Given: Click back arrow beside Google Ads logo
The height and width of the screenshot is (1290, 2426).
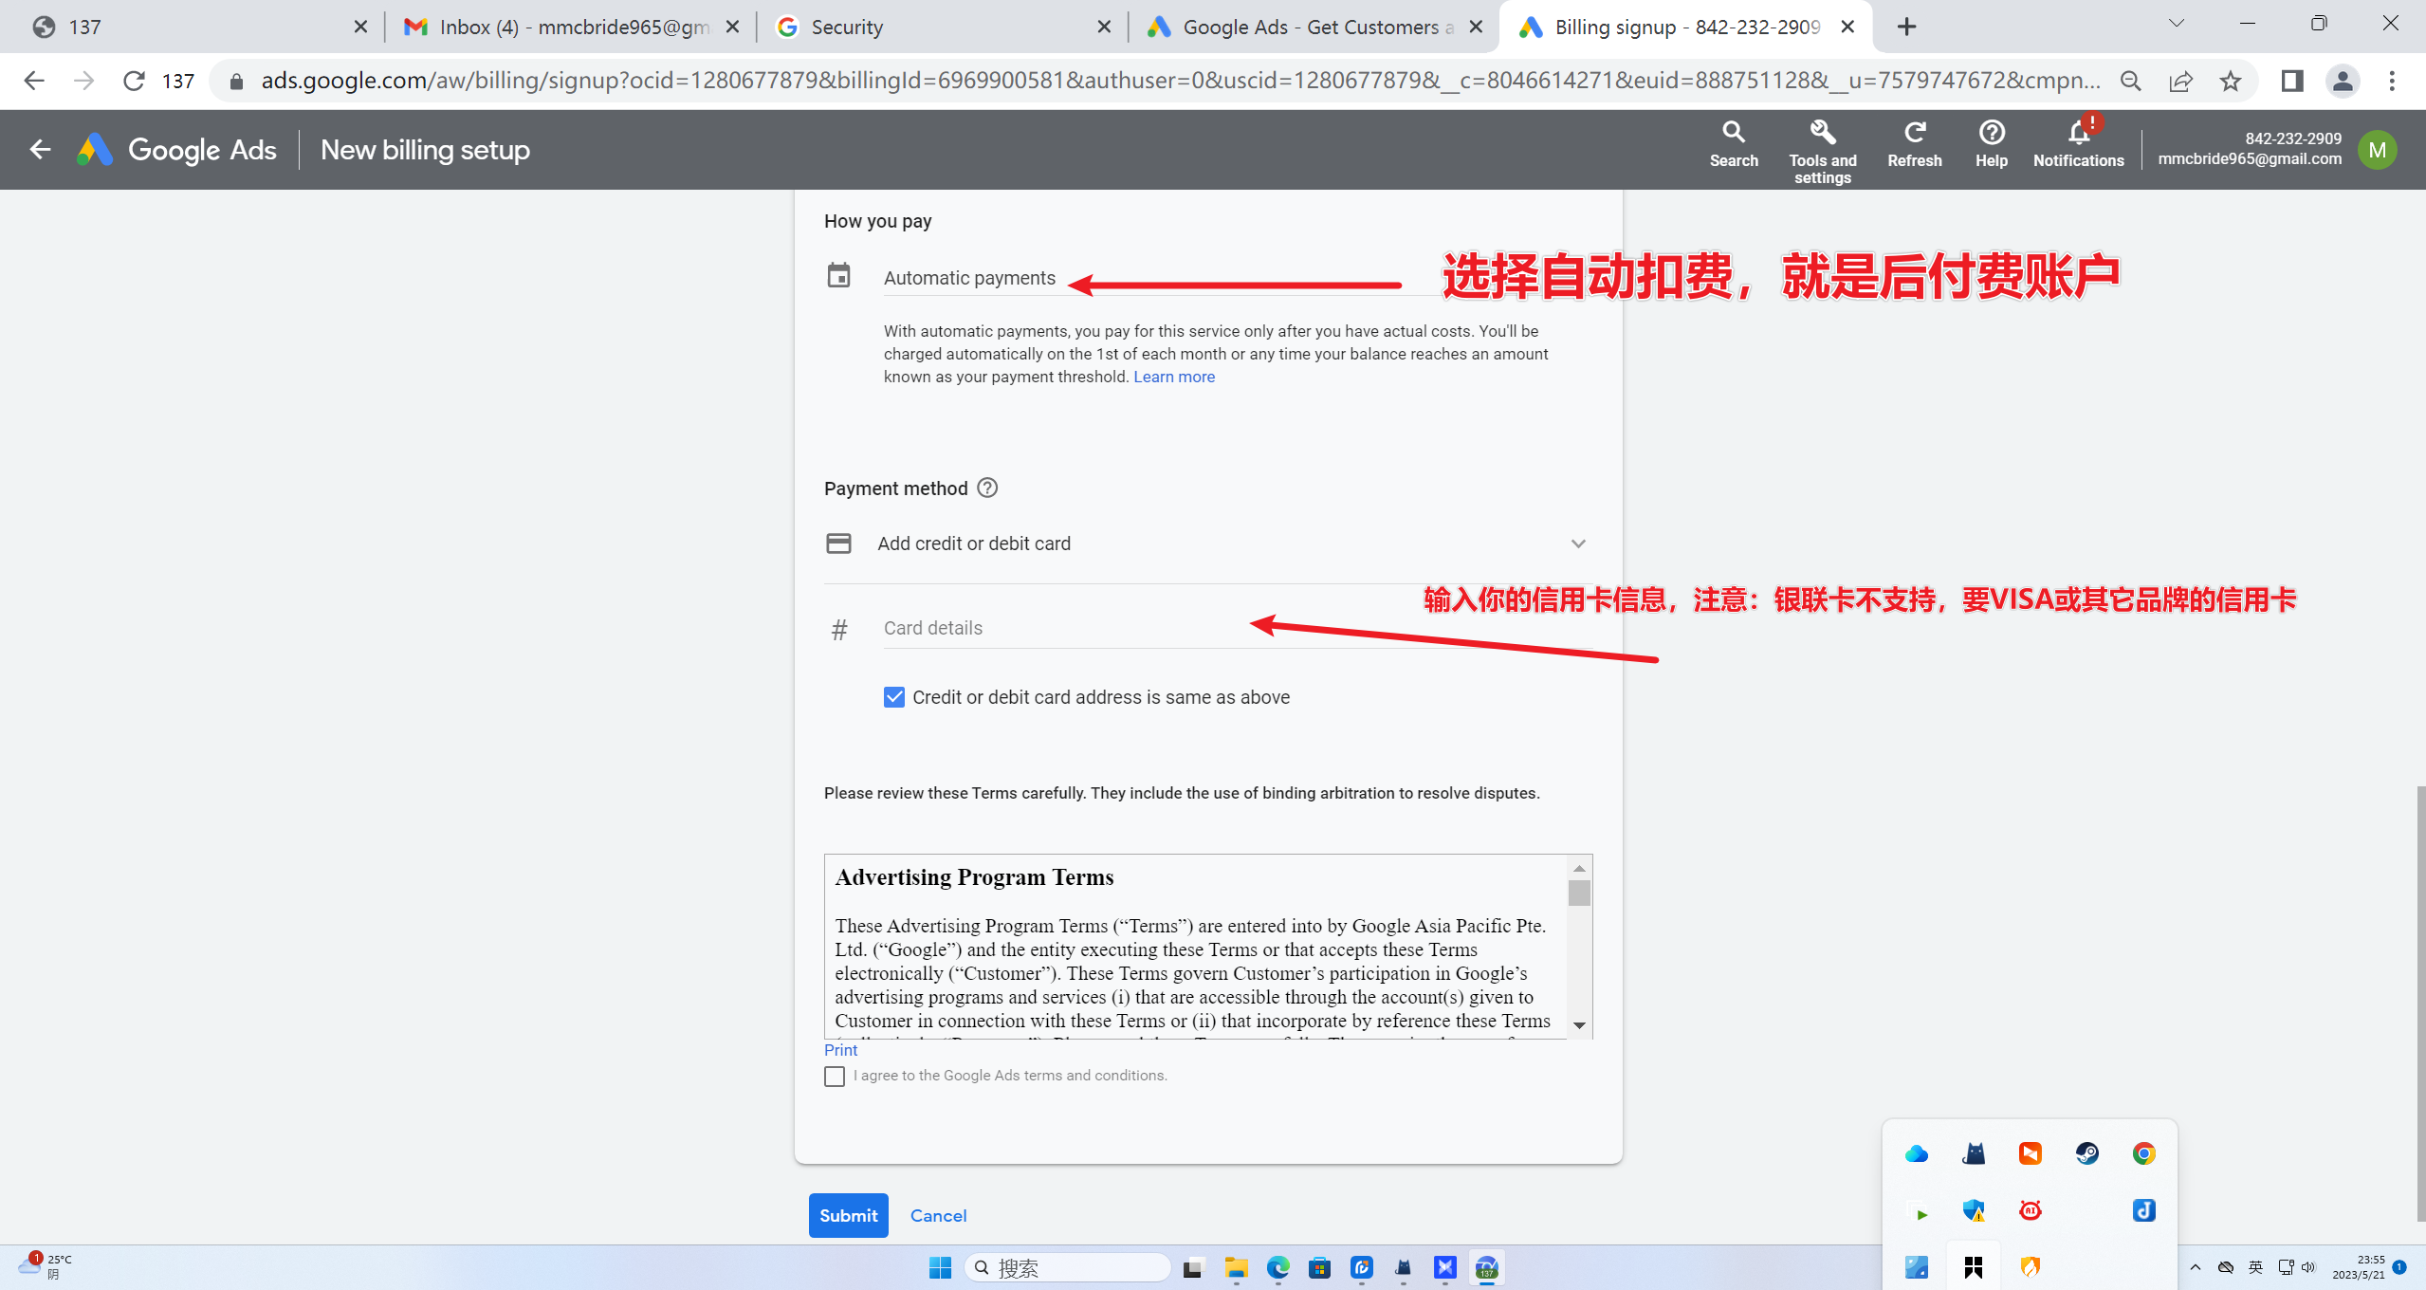Looking at the screenshot, I should click(x=40, y=150).
